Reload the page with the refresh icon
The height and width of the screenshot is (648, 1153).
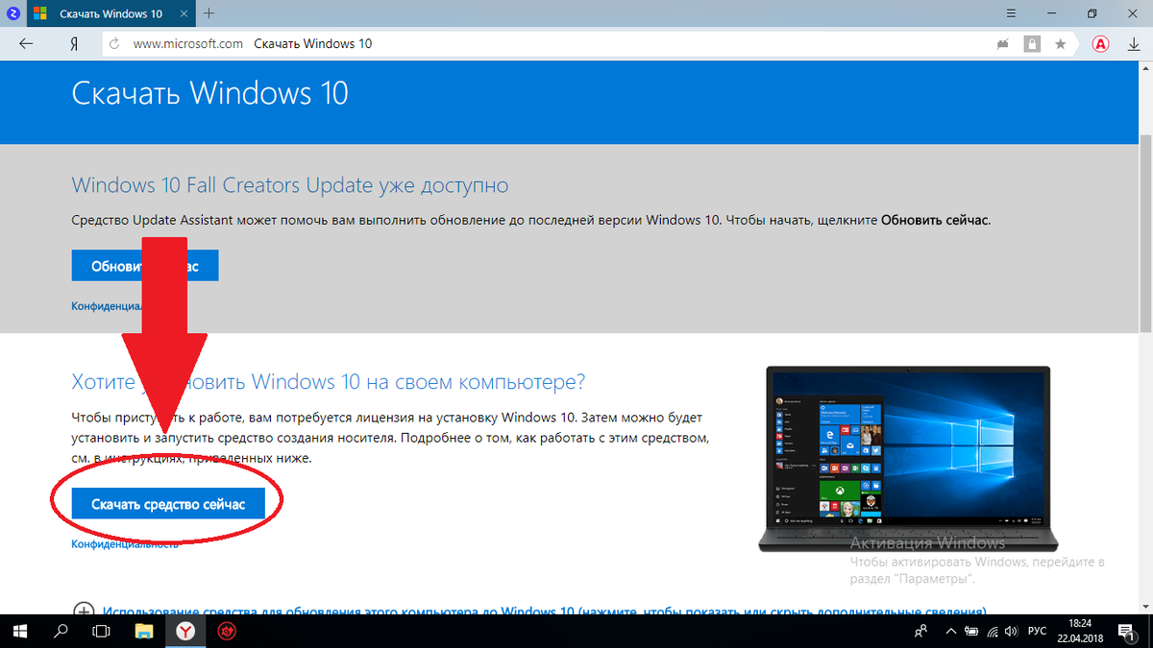(x=115, y=43)
